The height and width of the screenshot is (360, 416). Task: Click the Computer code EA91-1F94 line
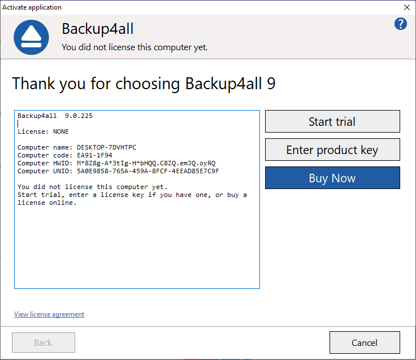pos(65,155)
